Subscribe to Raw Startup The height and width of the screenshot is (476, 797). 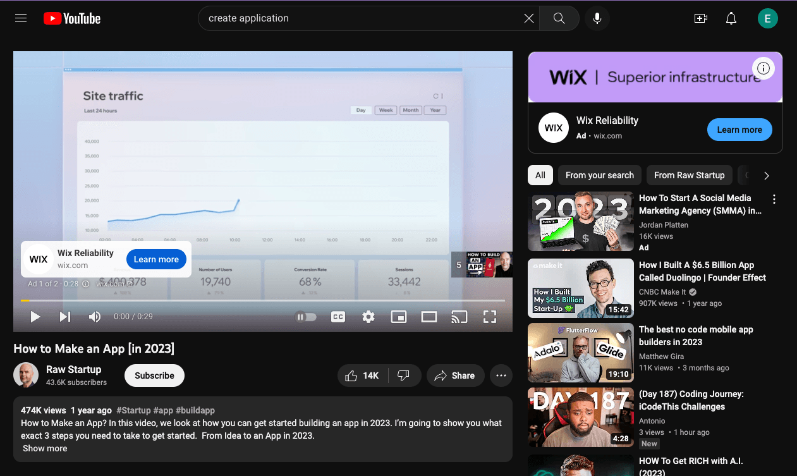pyautogui.click(x=154, y=375)
